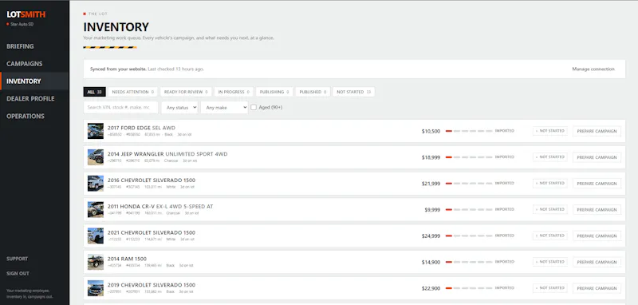This screenshot has width=638, height=305.
Task: Open 2017 Ford Edge thumbnail
Action: 96,131
